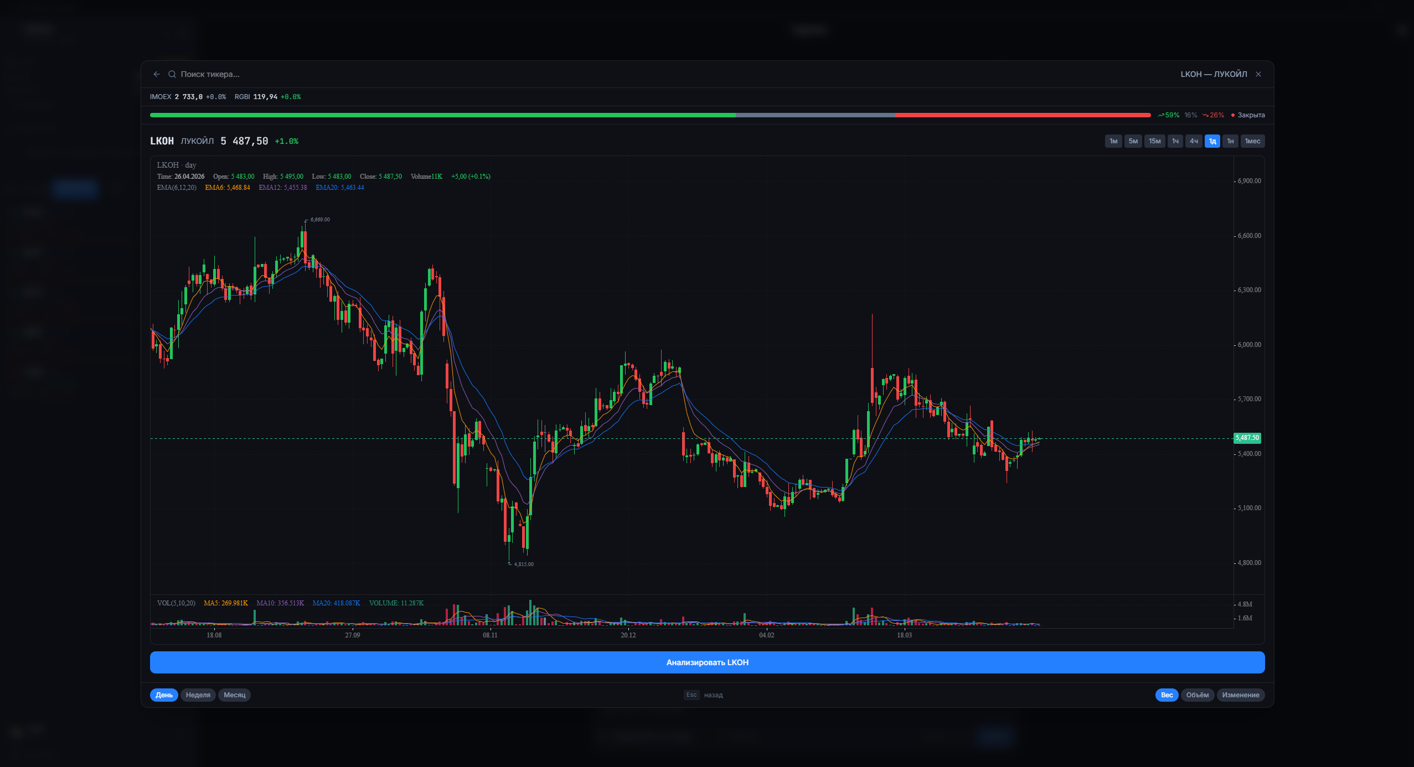Viewport: 1414px width, 767px height.
Task: Click the gray segment of the market breadth bar
Action: point(816,115)
